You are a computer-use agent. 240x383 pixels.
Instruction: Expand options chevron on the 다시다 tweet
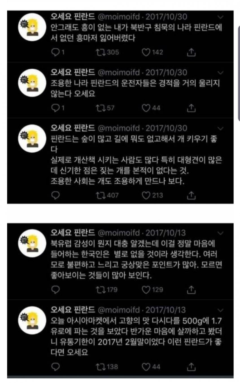[221, 310]
